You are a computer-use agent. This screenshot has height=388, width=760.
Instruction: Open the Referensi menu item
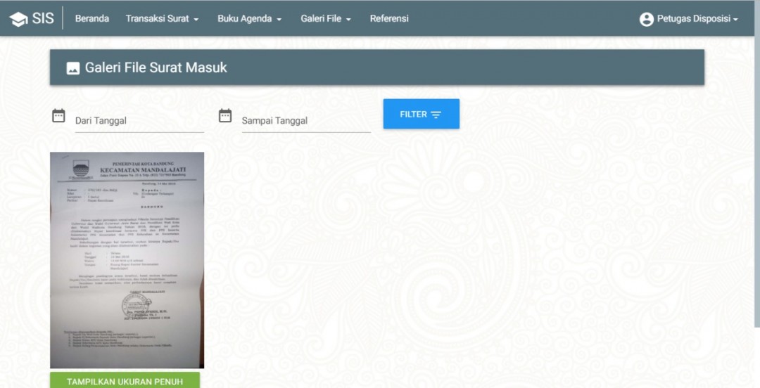[x=389, y=18]
